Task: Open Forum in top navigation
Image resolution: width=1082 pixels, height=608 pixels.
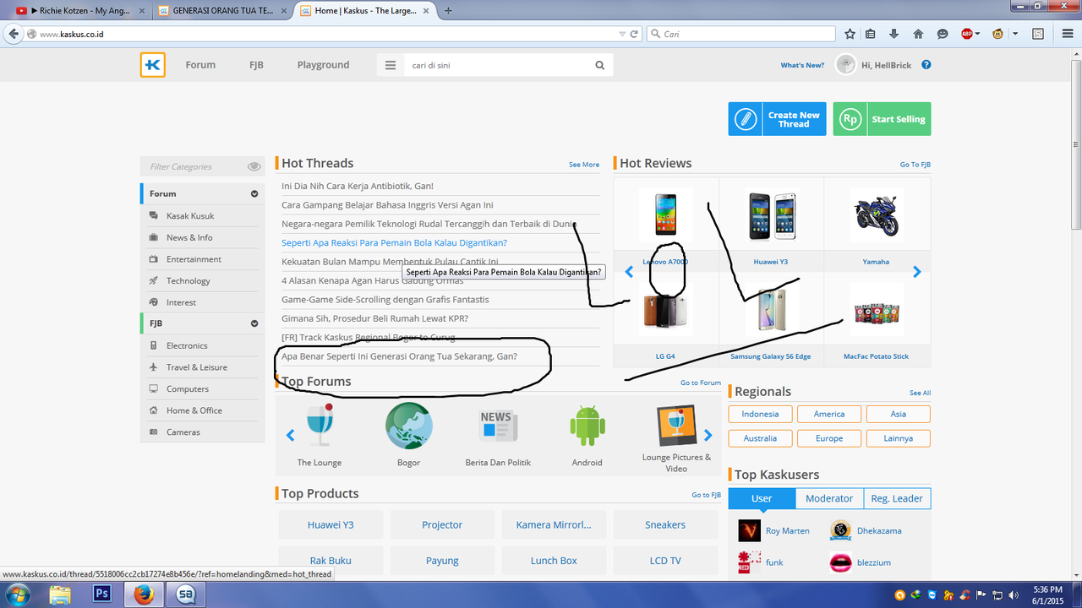Action: coord(200,65)
